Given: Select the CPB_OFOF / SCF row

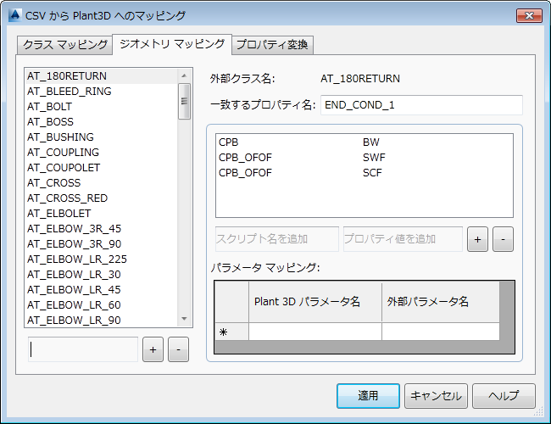Looking at the screenshot, I should tap(364, 173).
